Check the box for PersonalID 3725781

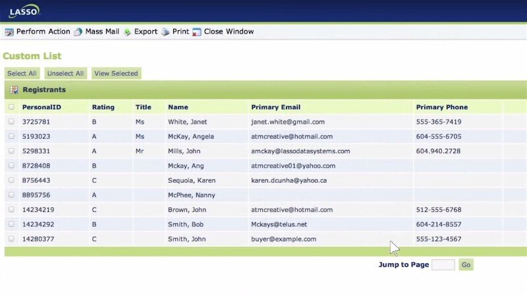click(11, 122)
